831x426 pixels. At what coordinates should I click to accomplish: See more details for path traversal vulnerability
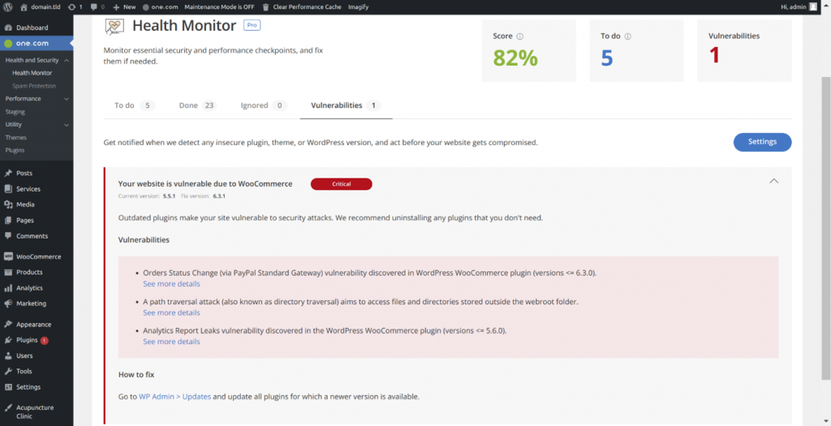point(171,313)
